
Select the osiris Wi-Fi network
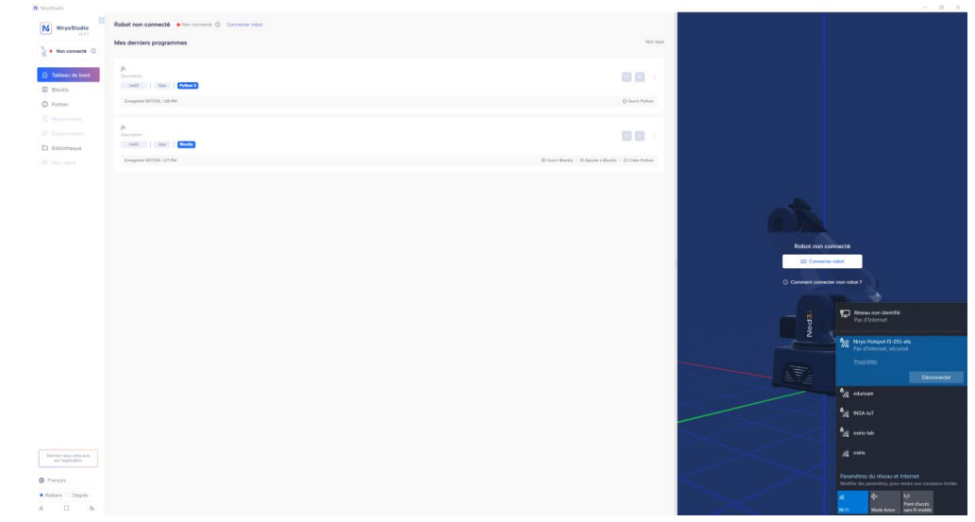click(901, 453)
